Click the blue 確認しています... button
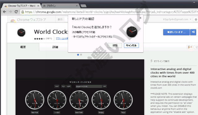 point(176,32)
